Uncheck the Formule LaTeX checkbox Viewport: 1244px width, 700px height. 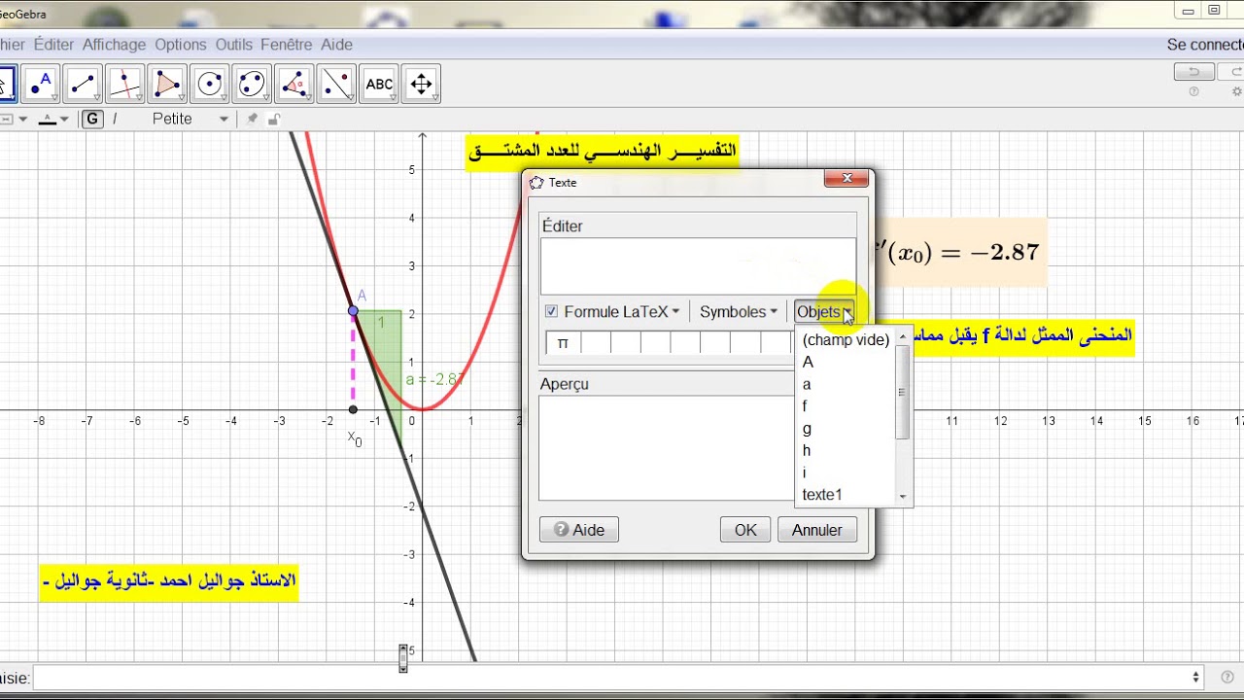[551, 311]
